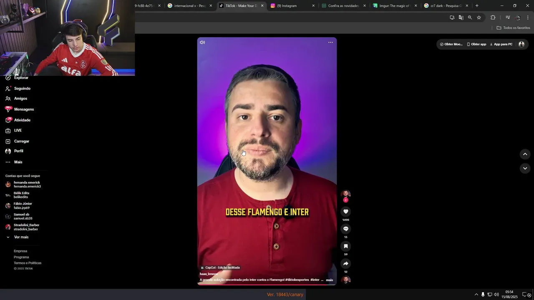The width and height of the screenshot is (534, 300).
Task: Close the Imgur browser tab
Action: 416,6
